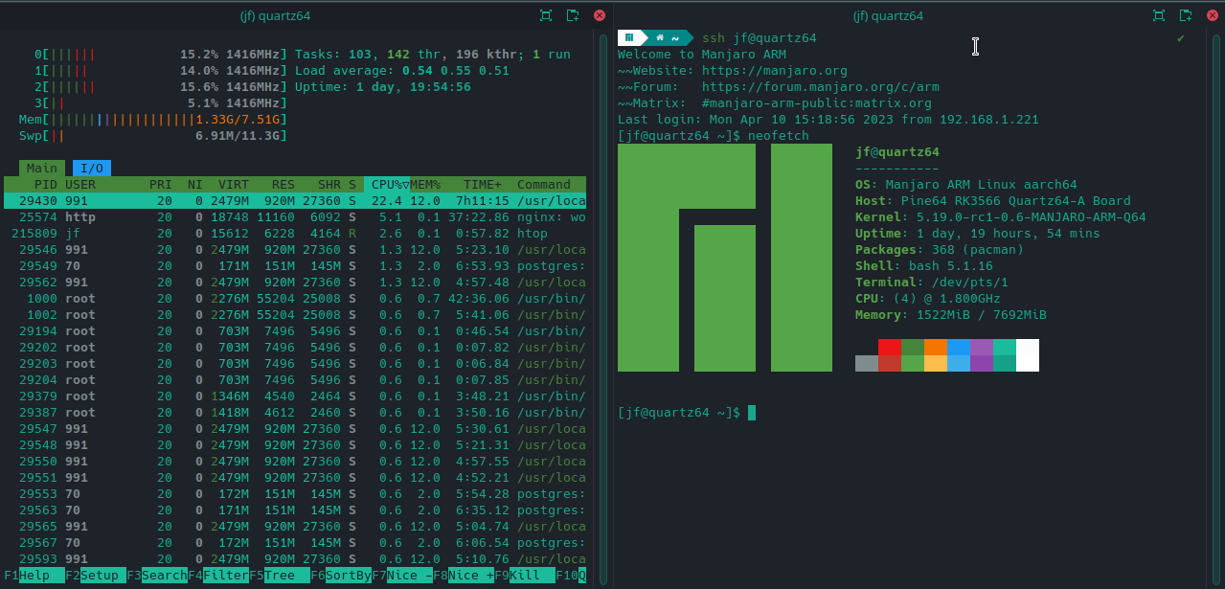
Task: Click the left terminal's vertical scrollbar
Action: (603, 306)
